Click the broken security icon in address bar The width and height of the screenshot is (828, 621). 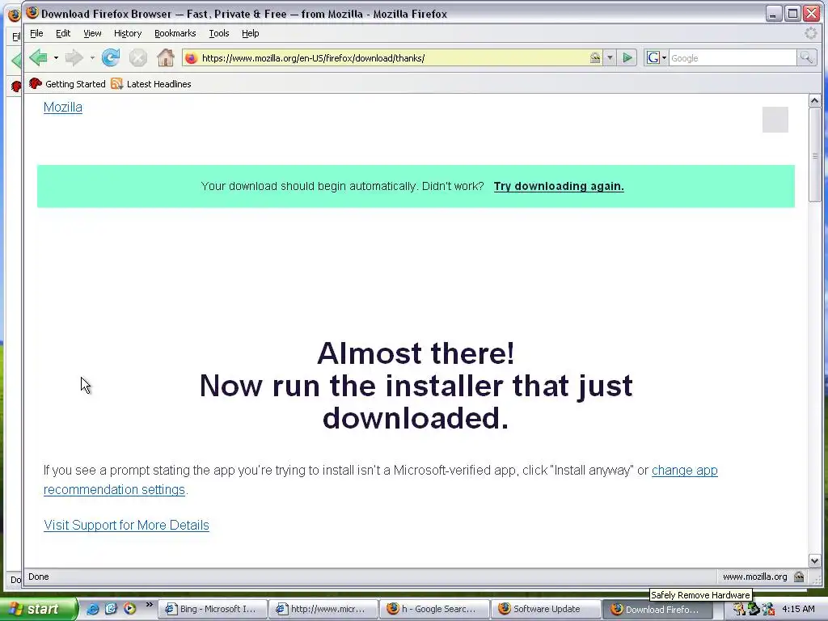coord(595,58)
